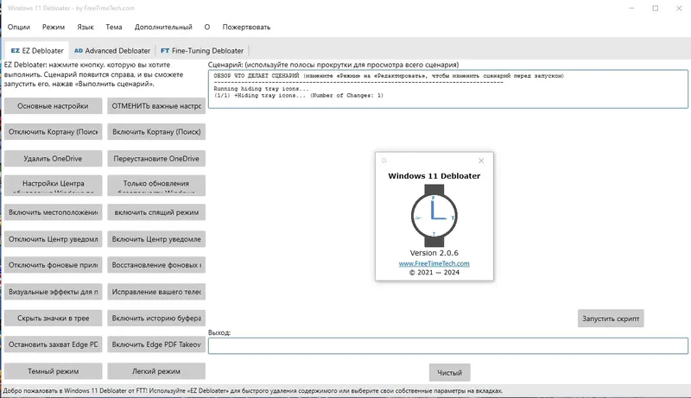Clear output with Чистый button
The height and width of the screenshot is (398, 691).
[x=449, y=372]
